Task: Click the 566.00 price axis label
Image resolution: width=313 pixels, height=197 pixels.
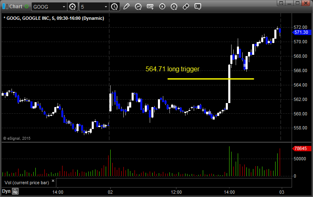Action: (x=300, y=70)
